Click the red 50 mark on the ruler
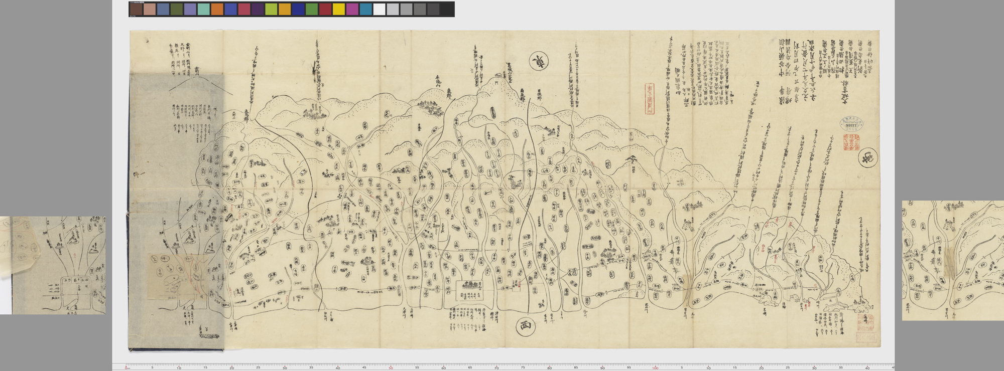Viewport: 1004px width, 371px height. pos(391,368)
